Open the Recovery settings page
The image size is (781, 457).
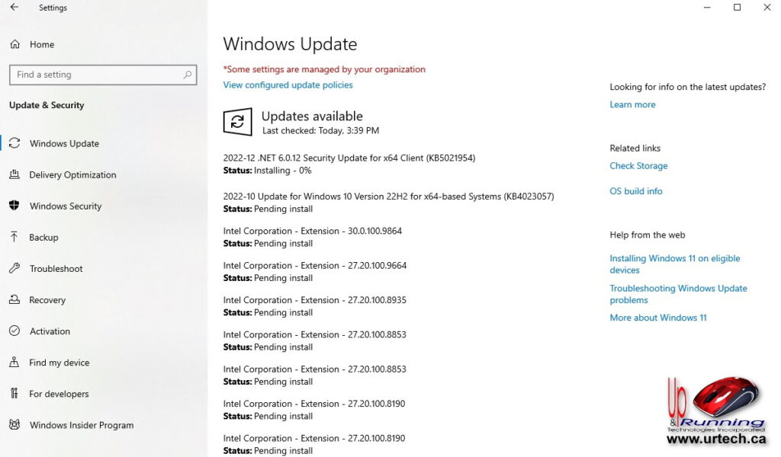click(47, 300)
